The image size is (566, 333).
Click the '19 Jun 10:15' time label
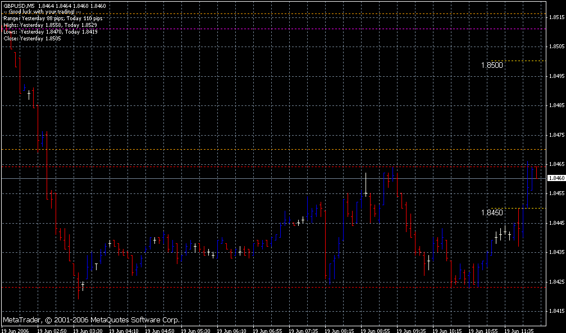[x=447, y=331]
